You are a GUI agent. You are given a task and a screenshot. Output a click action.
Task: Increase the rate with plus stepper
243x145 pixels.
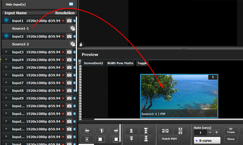[x=216, y=132]
